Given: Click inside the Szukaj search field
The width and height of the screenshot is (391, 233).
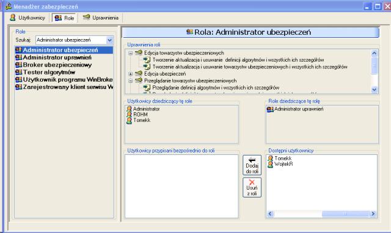Looking at the screenshot, I should click(71, 40).
